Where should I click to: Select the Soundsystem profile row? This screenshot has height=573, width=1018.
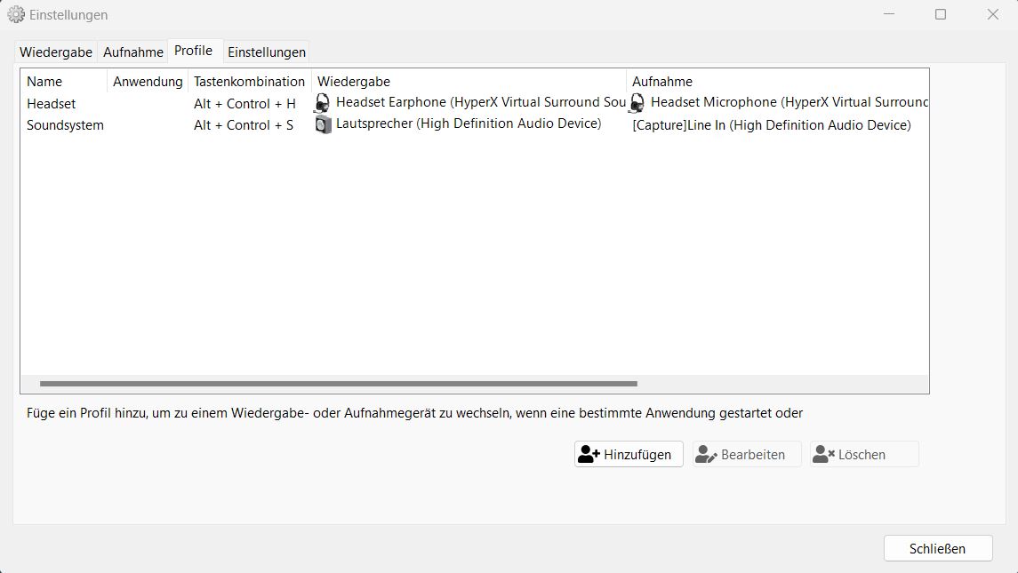pyautogui.click(x=65, y=125)
